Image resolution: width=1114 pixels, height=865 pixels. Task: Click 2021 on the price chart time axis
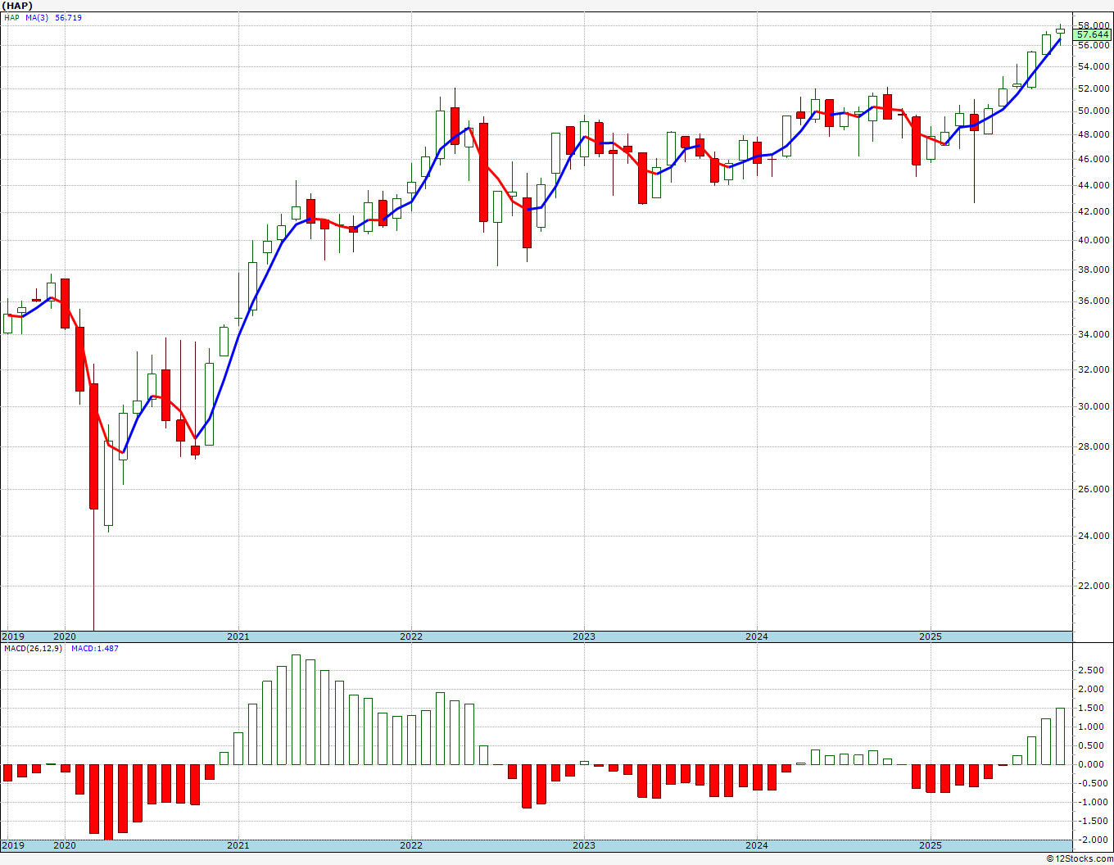coord(238,636)
